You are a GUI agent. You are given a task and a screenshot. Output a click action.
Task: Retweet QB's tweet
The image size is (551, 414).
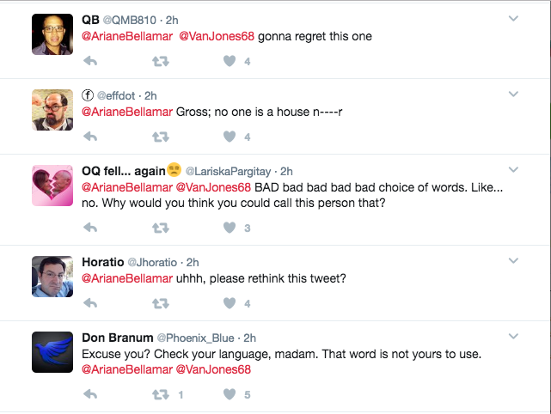click(161, 62)
